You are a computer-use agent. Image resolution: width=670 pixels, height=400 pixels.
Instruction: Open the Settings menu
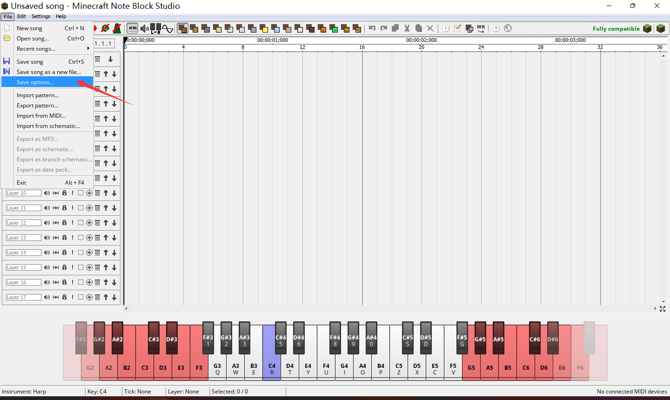tap(41, 16)
